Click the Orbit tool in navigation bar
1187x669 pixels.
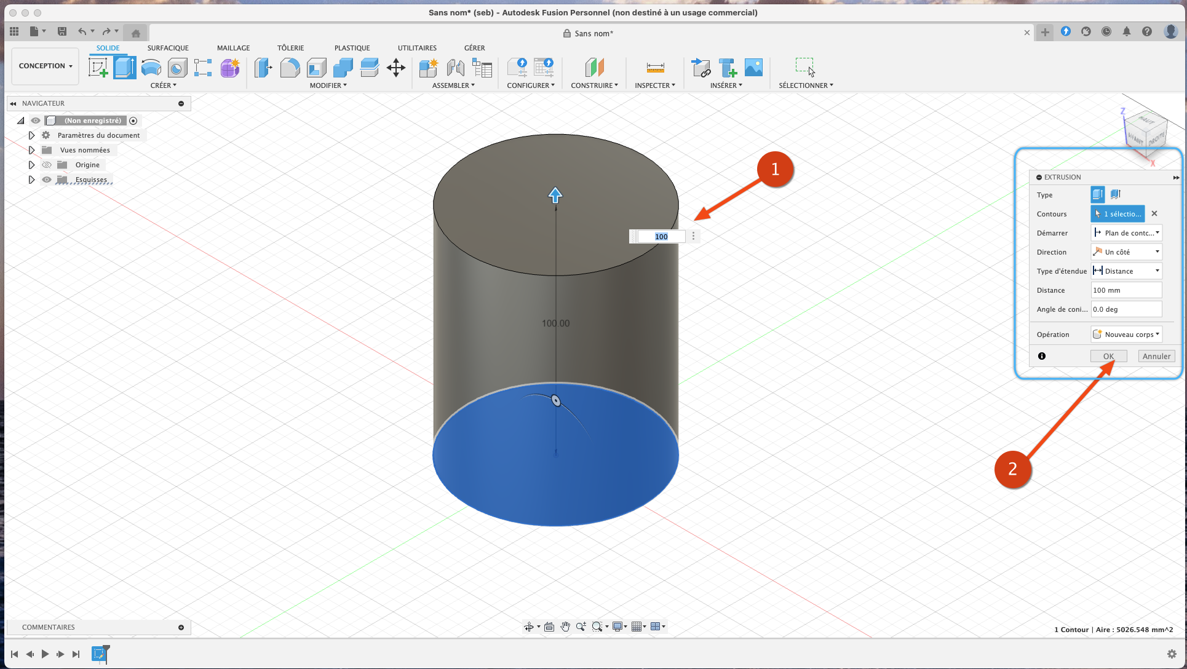528,627
